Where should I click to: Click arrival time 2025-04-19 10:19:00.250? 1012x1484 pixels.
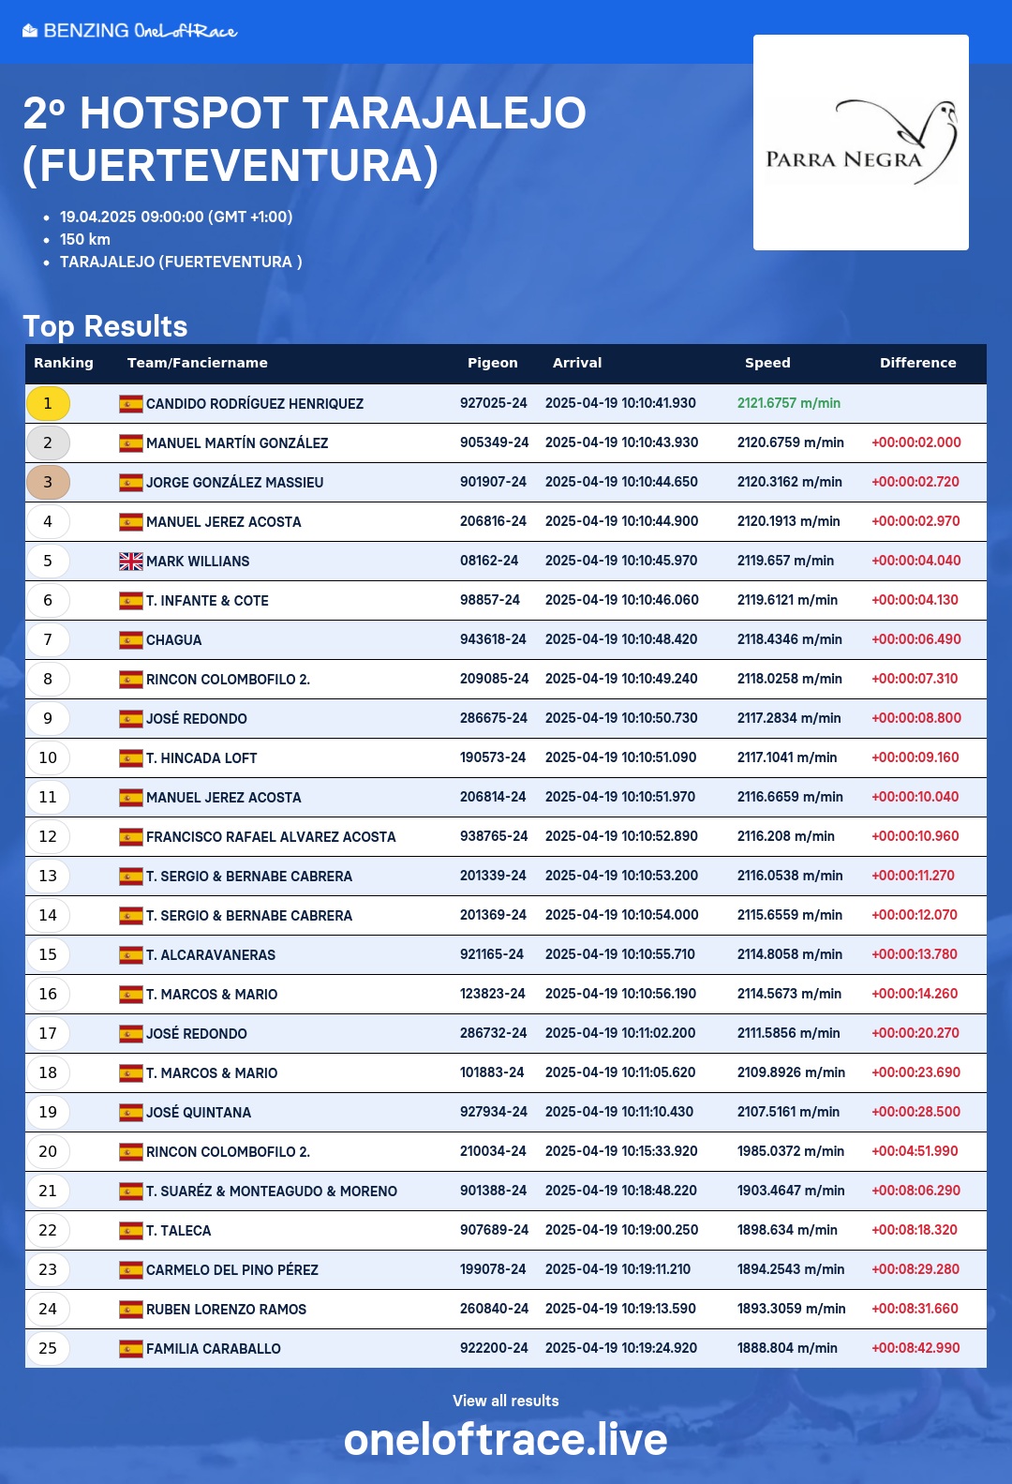point(622,1230)
